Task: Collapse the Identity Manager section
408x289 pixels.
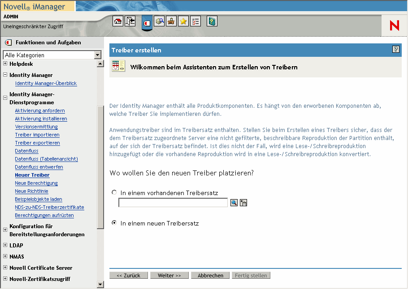Action: click(4, 74)
